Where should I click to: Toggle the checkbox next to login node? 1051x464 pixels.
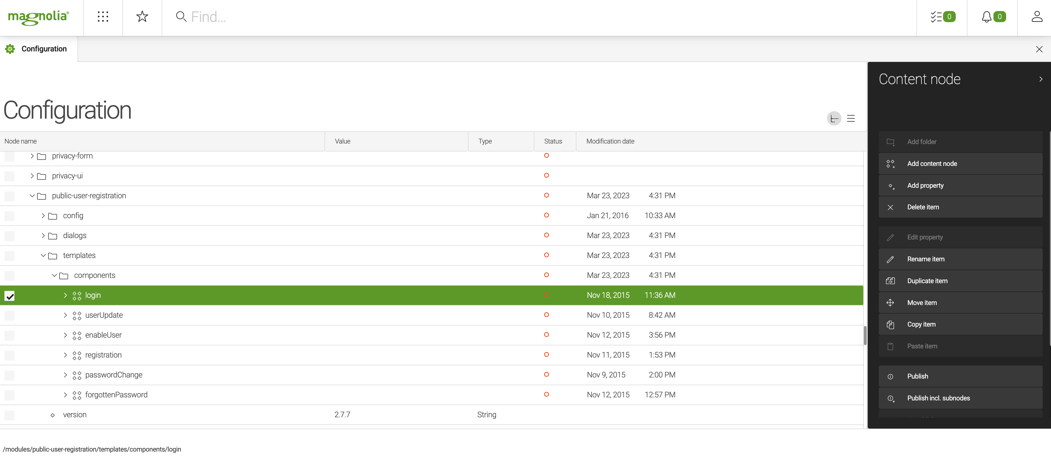coord(9,295)
